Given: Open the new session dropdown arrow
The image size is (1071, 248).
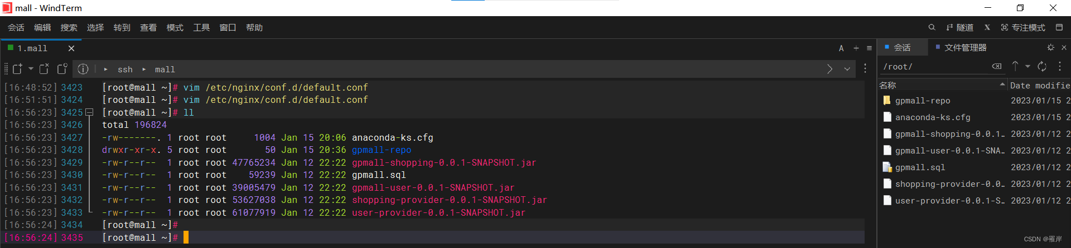Looking at the screenshot, I should click(31, 68).
